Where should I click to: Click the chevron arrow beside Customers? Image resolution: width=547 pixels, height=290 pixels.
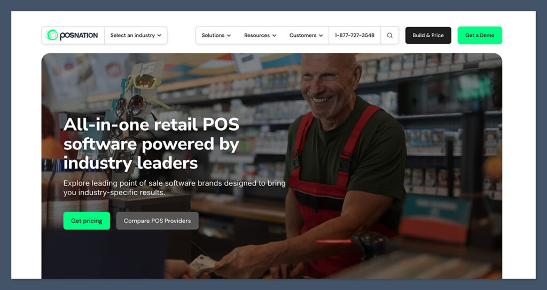coord(321,36)
